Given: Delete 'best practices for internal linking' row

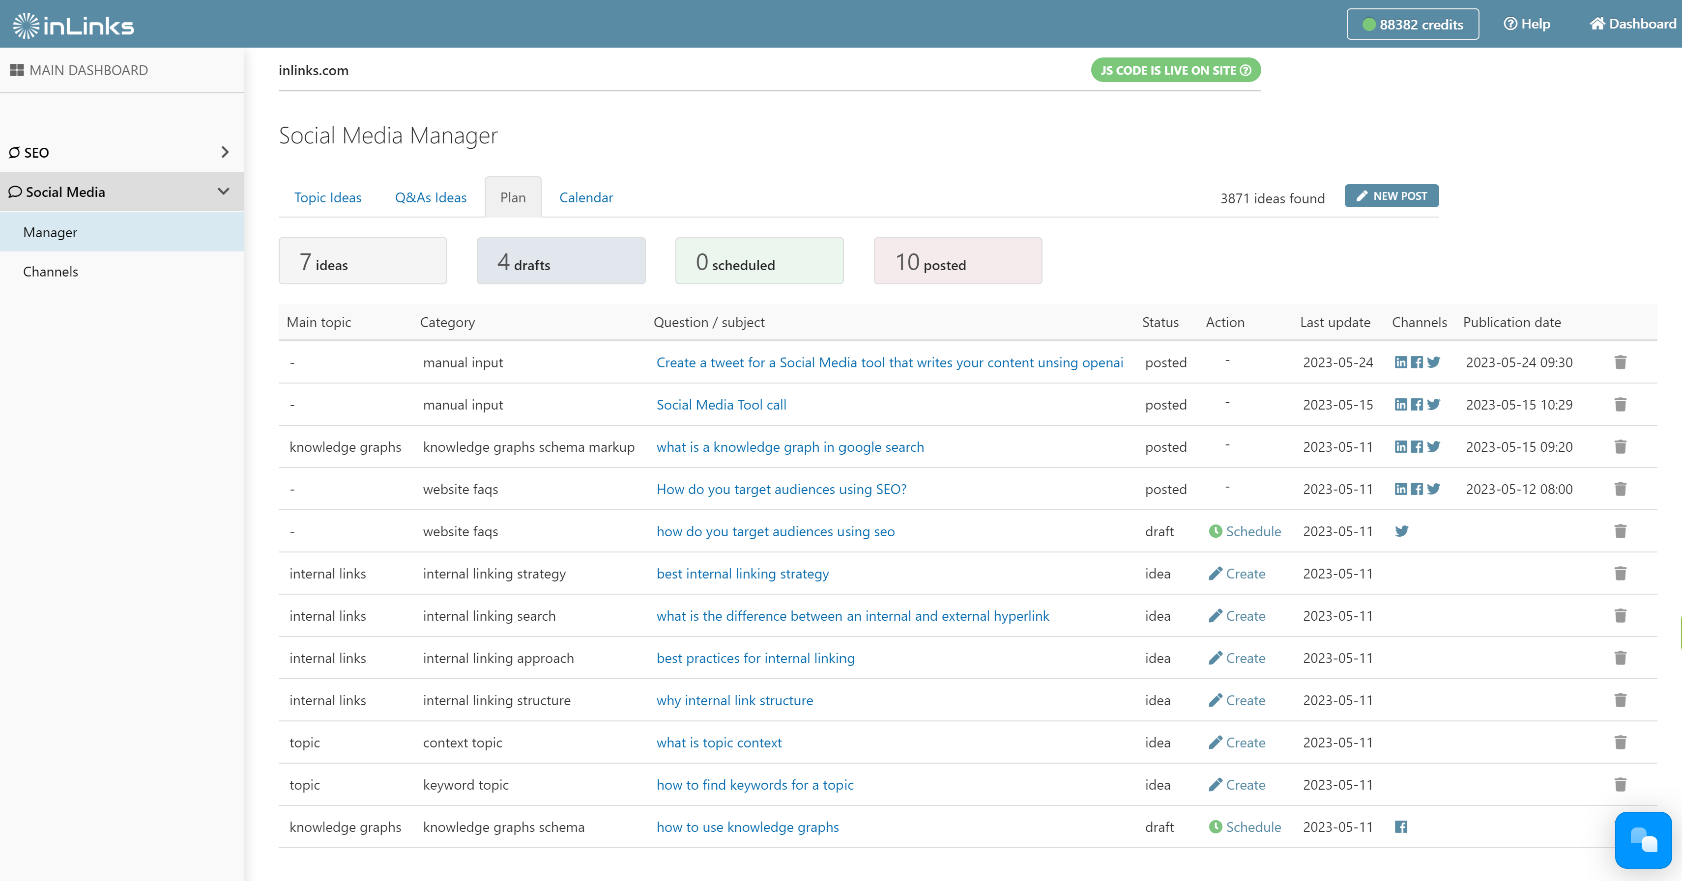Looking at the screenshot, I should (1620, 658).
